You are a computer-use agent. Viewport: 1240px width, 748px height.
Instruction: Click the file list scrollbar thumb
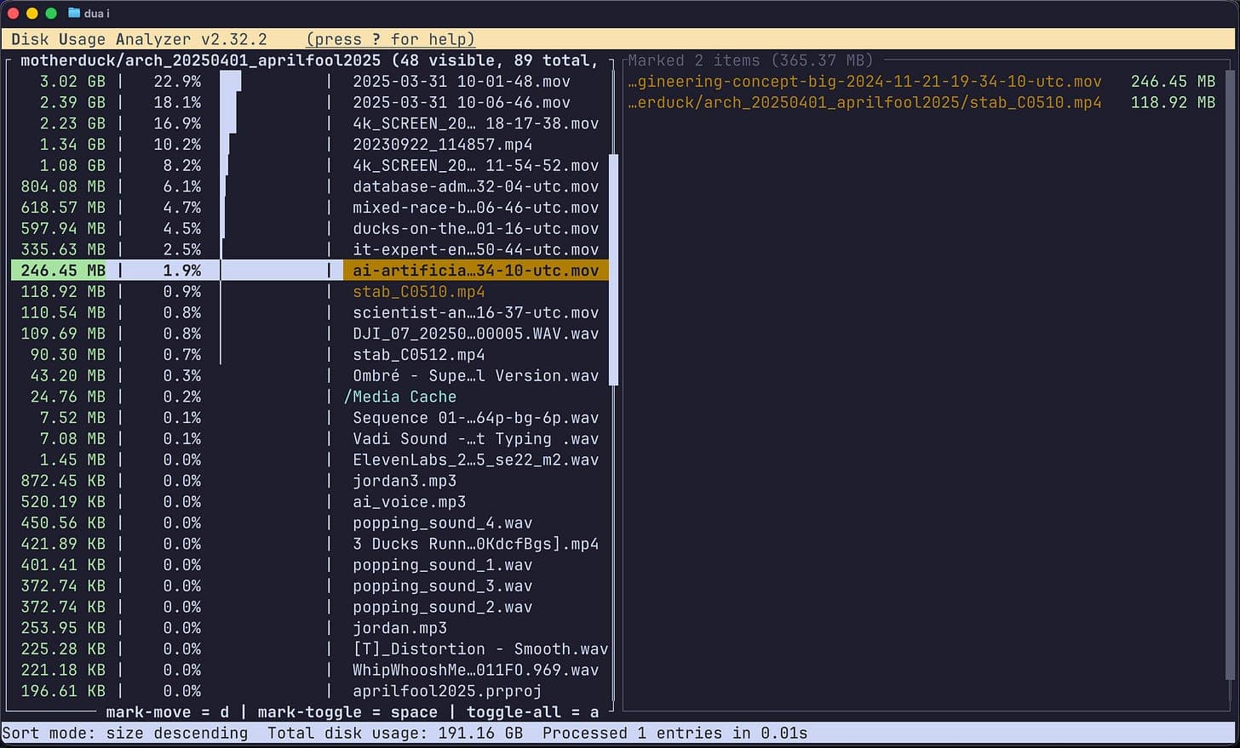click(613, 270)
